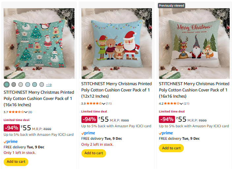Pick the fourth light blue swatch
Image resolution: width=232 pixels, height=169 pixels.
28,84
